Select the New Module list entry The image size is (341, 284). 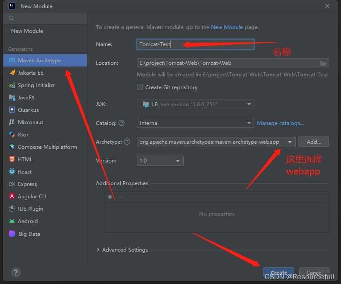click(x=45, y=31)
